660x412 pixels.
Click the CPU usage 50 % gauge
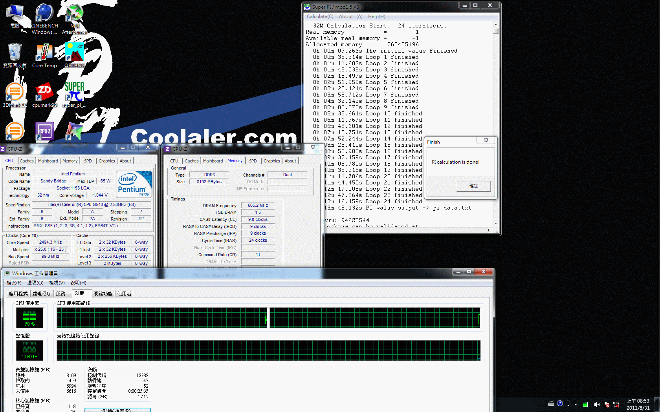point(29,317)
